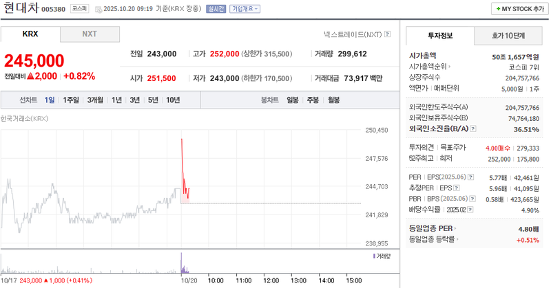
Task: Switch to the NXT tab
Action: pos(90,34)
